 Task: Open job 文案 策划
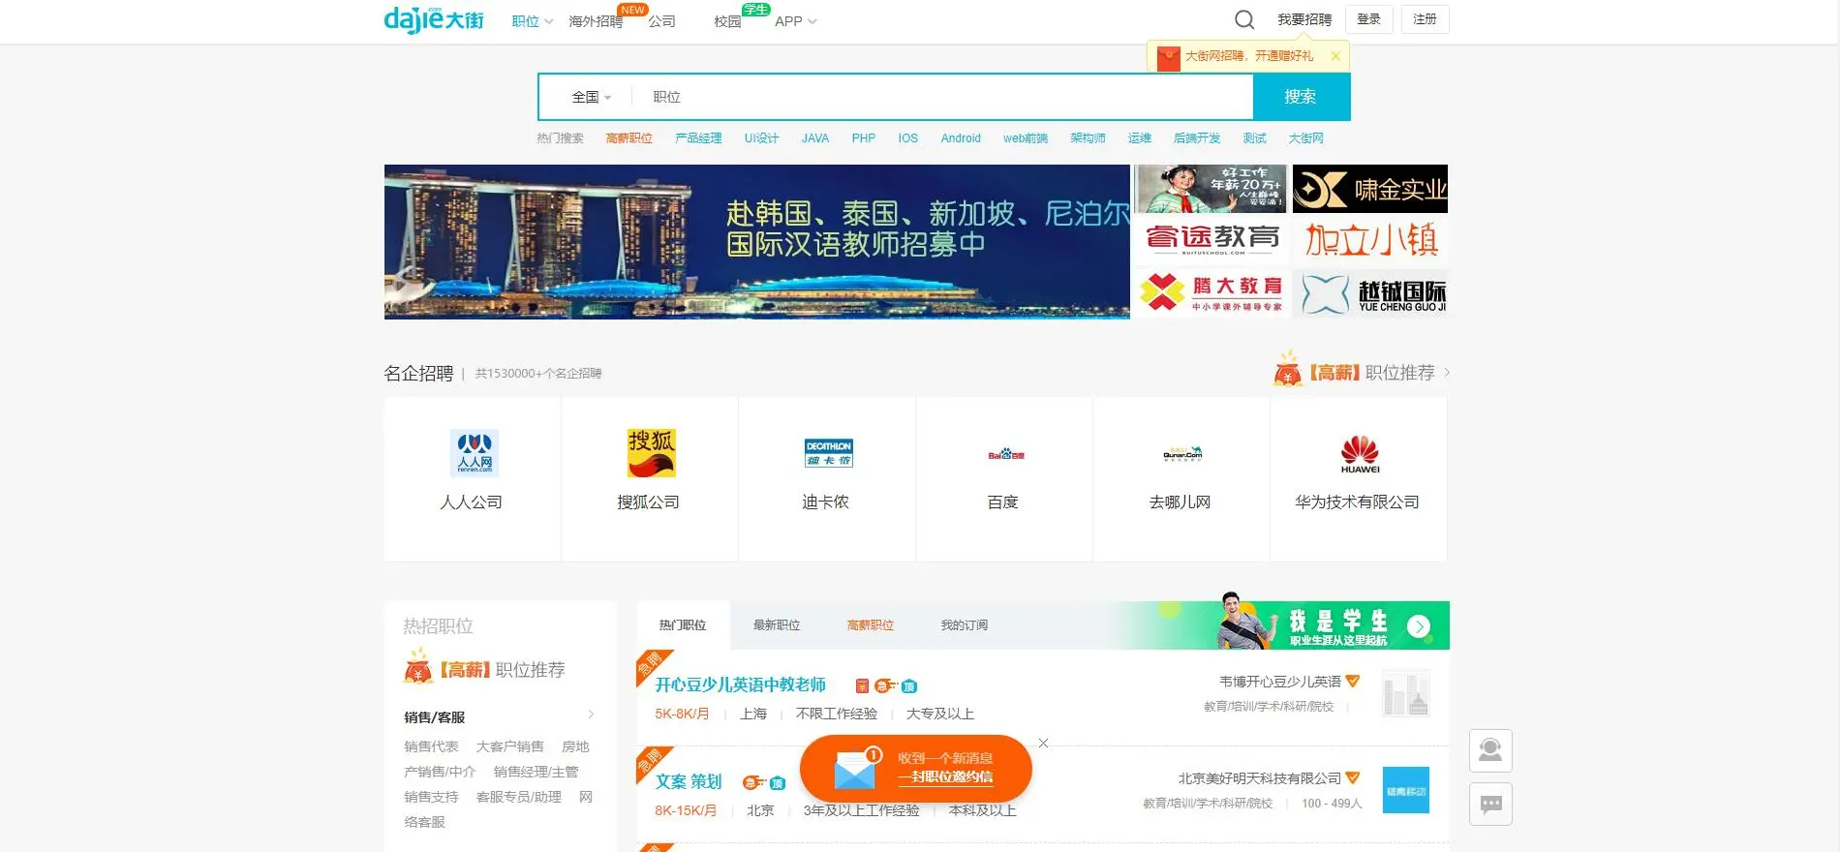pos(688,781)
